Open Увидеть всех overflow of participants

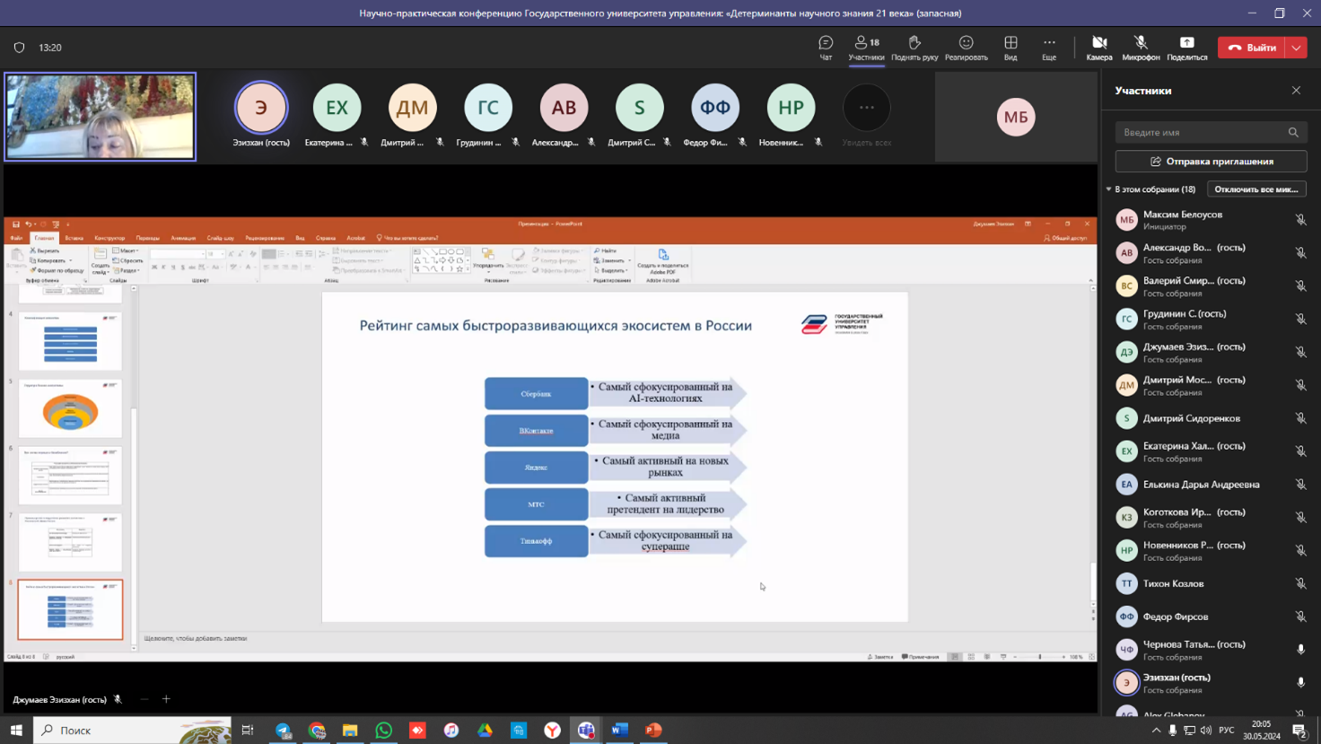tap(866, 108)
